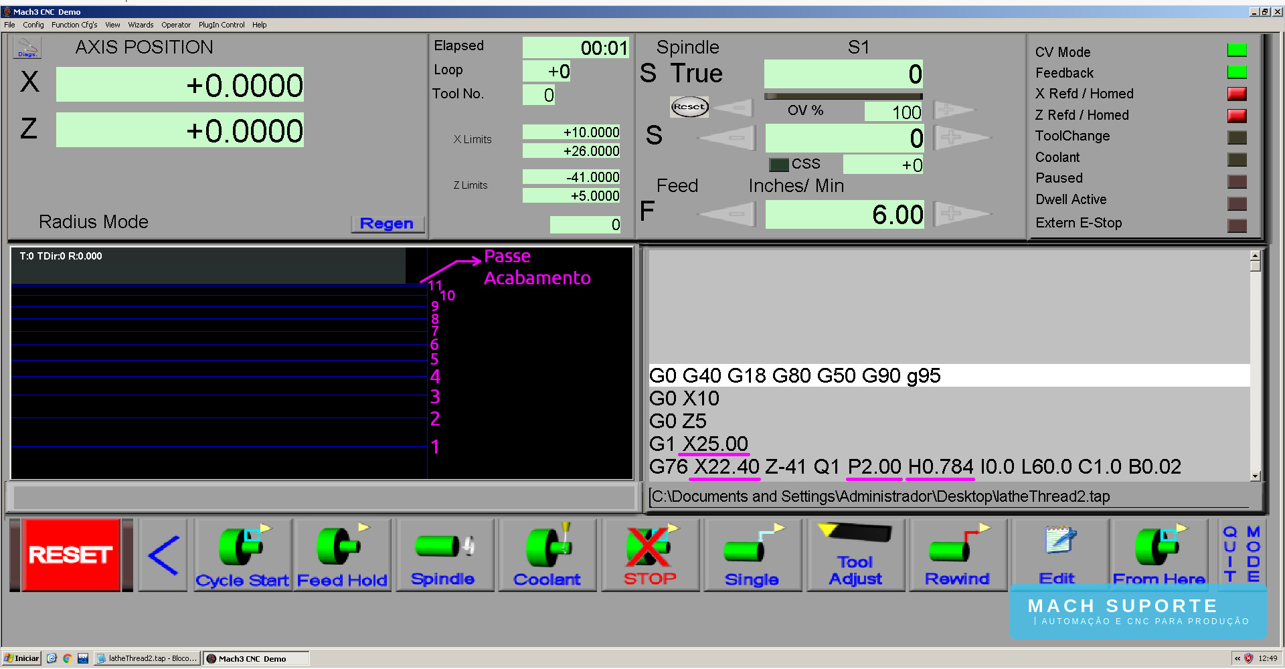Click the Quit Mode button
The height and width of the screenshot is (669, 1285).
[x=1241, y=554]
